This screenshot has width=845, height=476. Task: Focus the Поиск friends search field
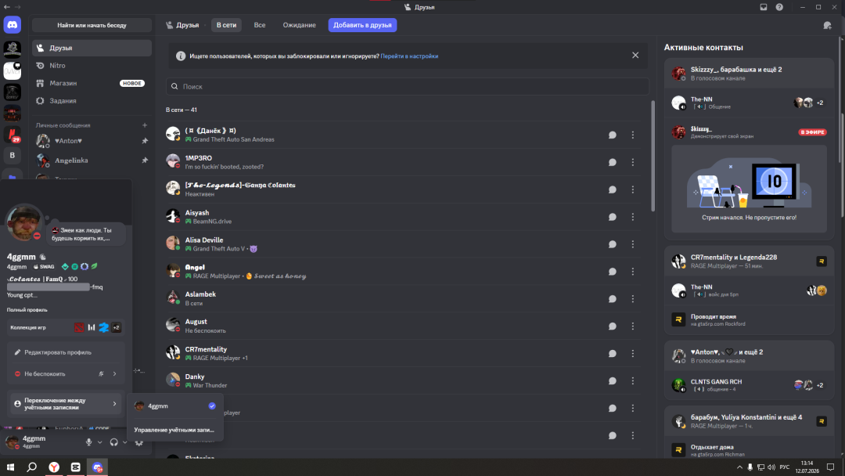(408, 86)
